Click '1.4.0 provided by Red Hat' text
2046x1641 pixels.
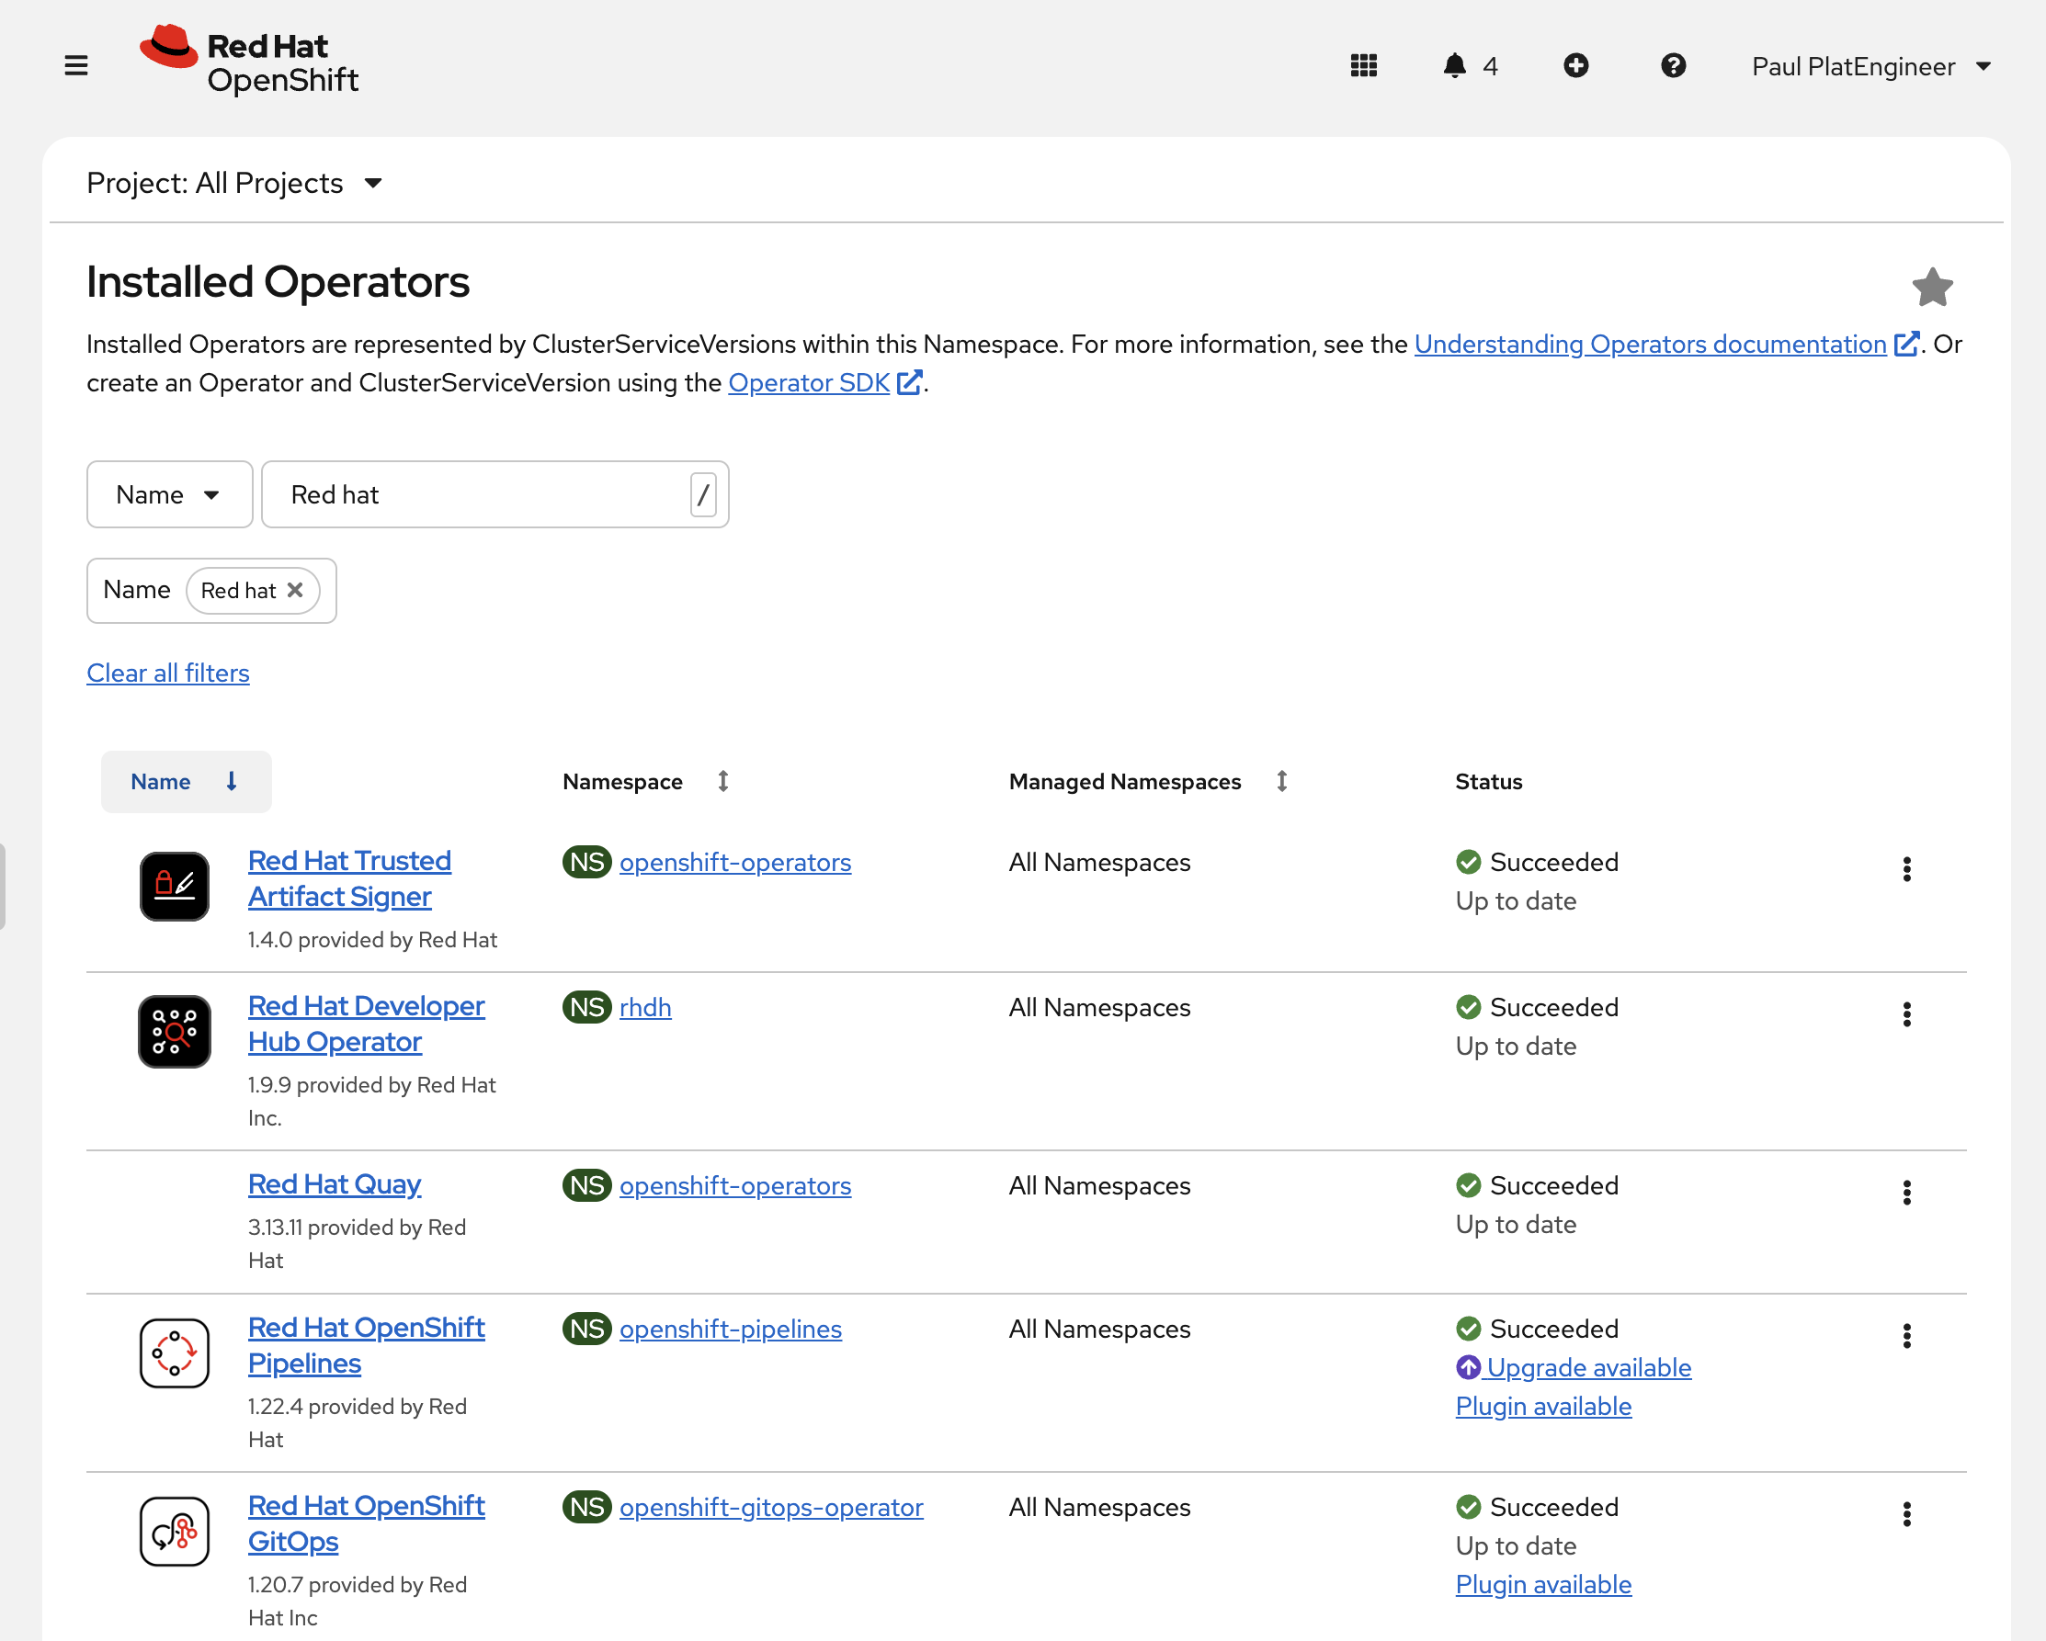(x=372, y=939)
